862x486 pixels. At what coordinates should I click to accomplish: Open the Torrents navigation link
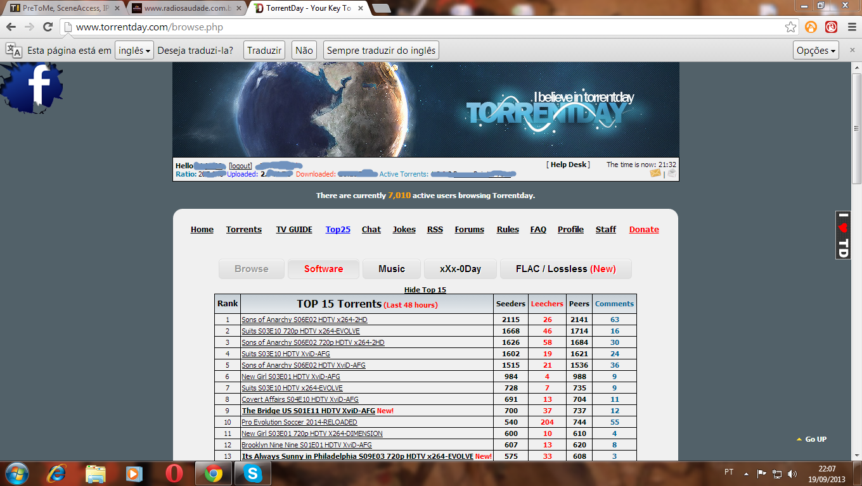(x=244, y=230)
